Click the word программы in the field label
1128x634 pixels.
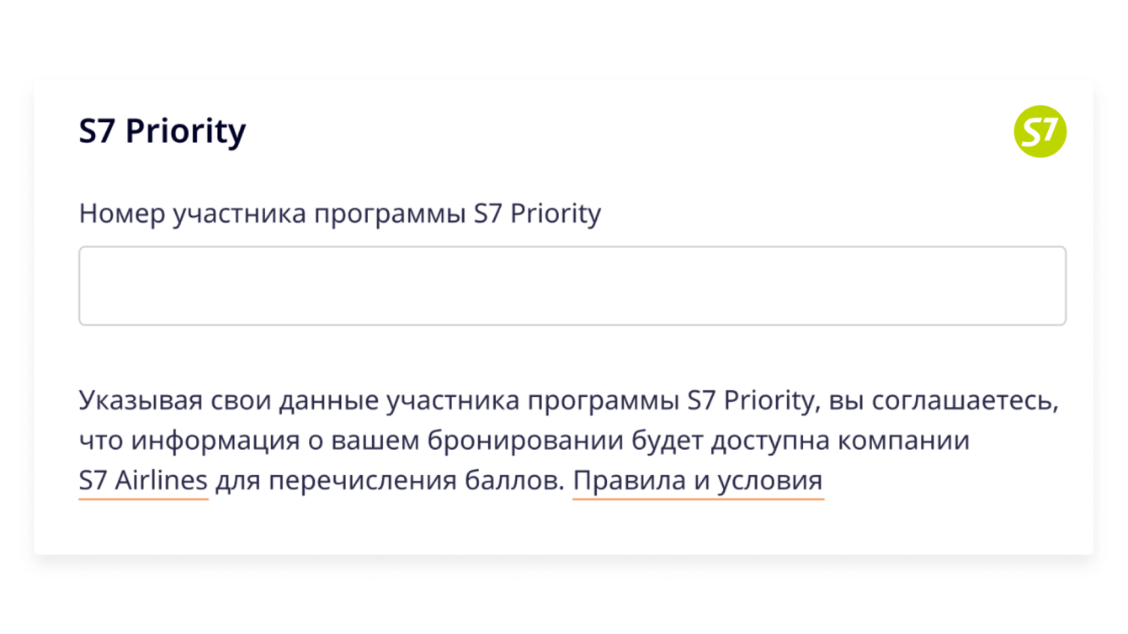click(x=391, y=214)
